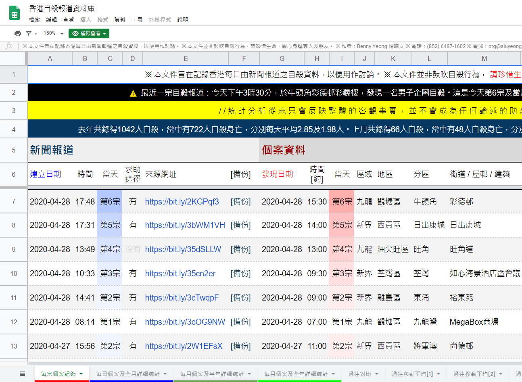Viewport: 522px width, 382px height.
Task: Expand 每月個案及半年詳細統計 tab dropdown arrow
Action: (249, 374)
